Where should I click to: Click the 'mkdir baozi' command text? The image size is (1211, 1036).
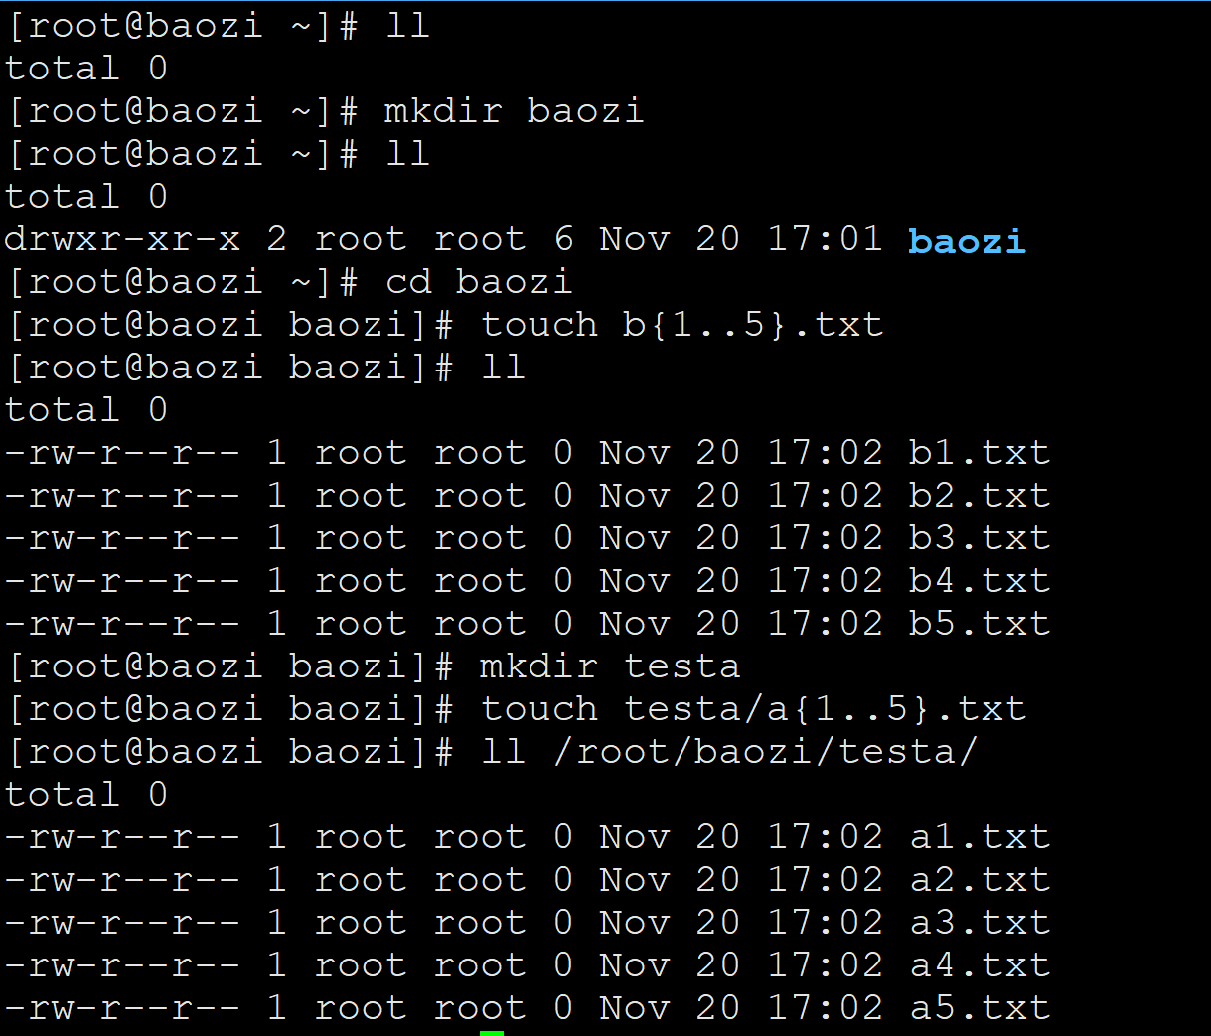coord(515,111)
